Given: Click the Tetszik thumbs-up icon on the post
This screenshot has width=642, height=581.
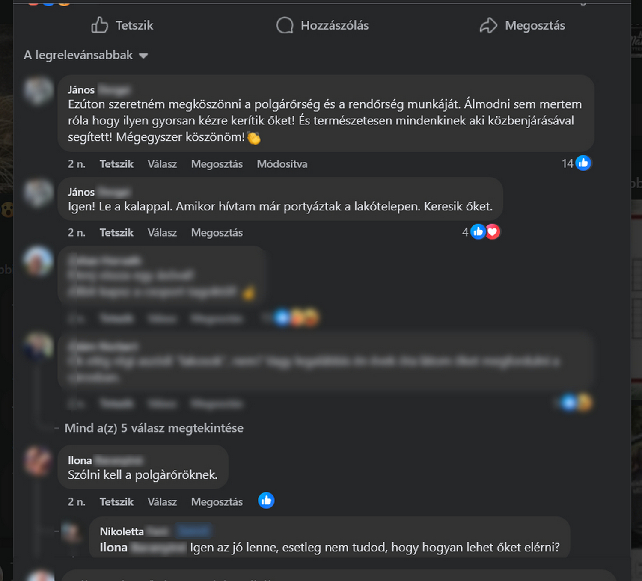Looking at the screenshot, I should (99, 25).
